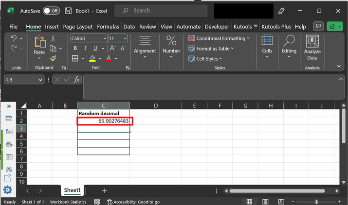348x205 pixels.
Task: Select cell C2 with random decimal
Action: pos(104,120)
